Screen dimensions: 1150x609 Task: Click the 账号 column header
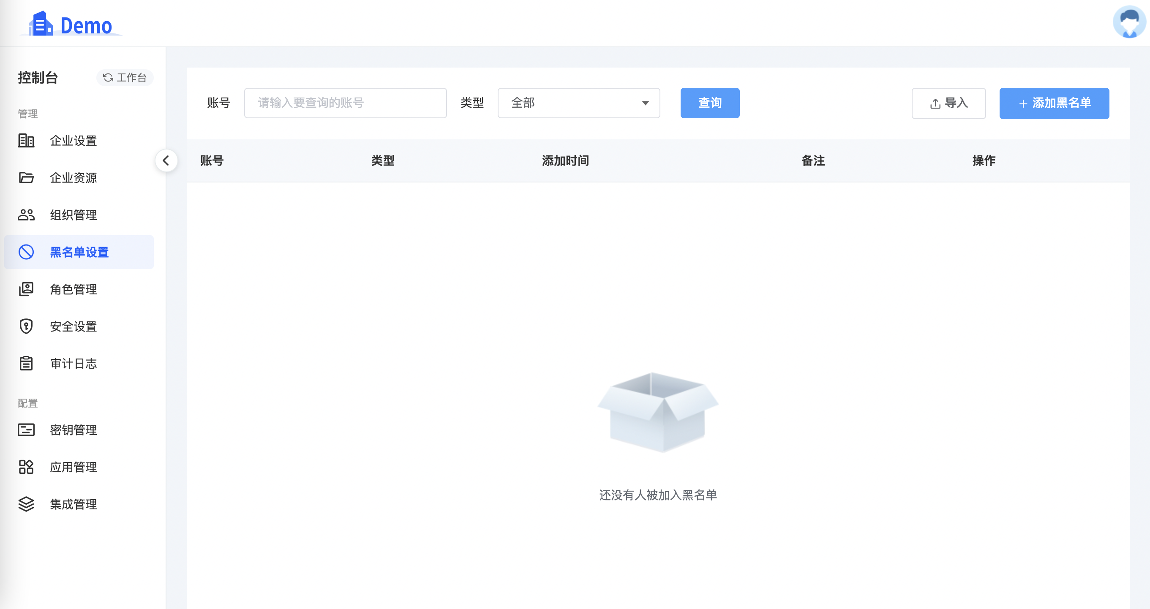(212, 160)
